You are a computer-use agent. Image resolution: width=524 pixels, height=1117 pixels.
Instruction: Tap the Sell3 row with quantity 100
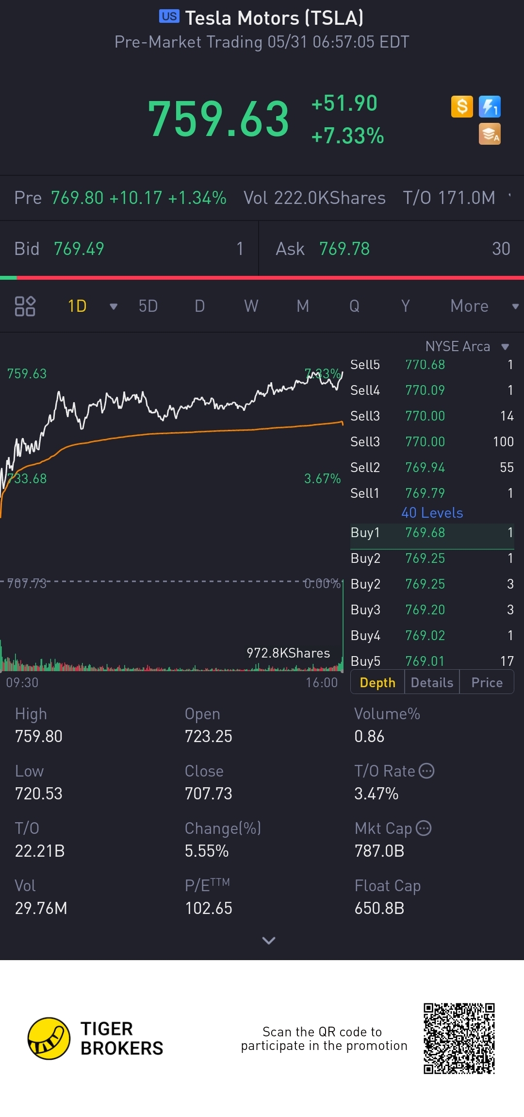pos(432,442)
